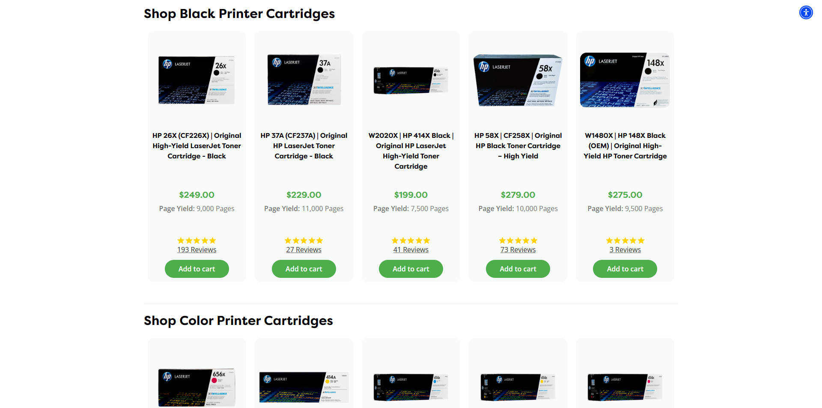Add HP 26X cartridge to cart
The height and width of the screenshot is (408, 822).
tap(197, 269)
